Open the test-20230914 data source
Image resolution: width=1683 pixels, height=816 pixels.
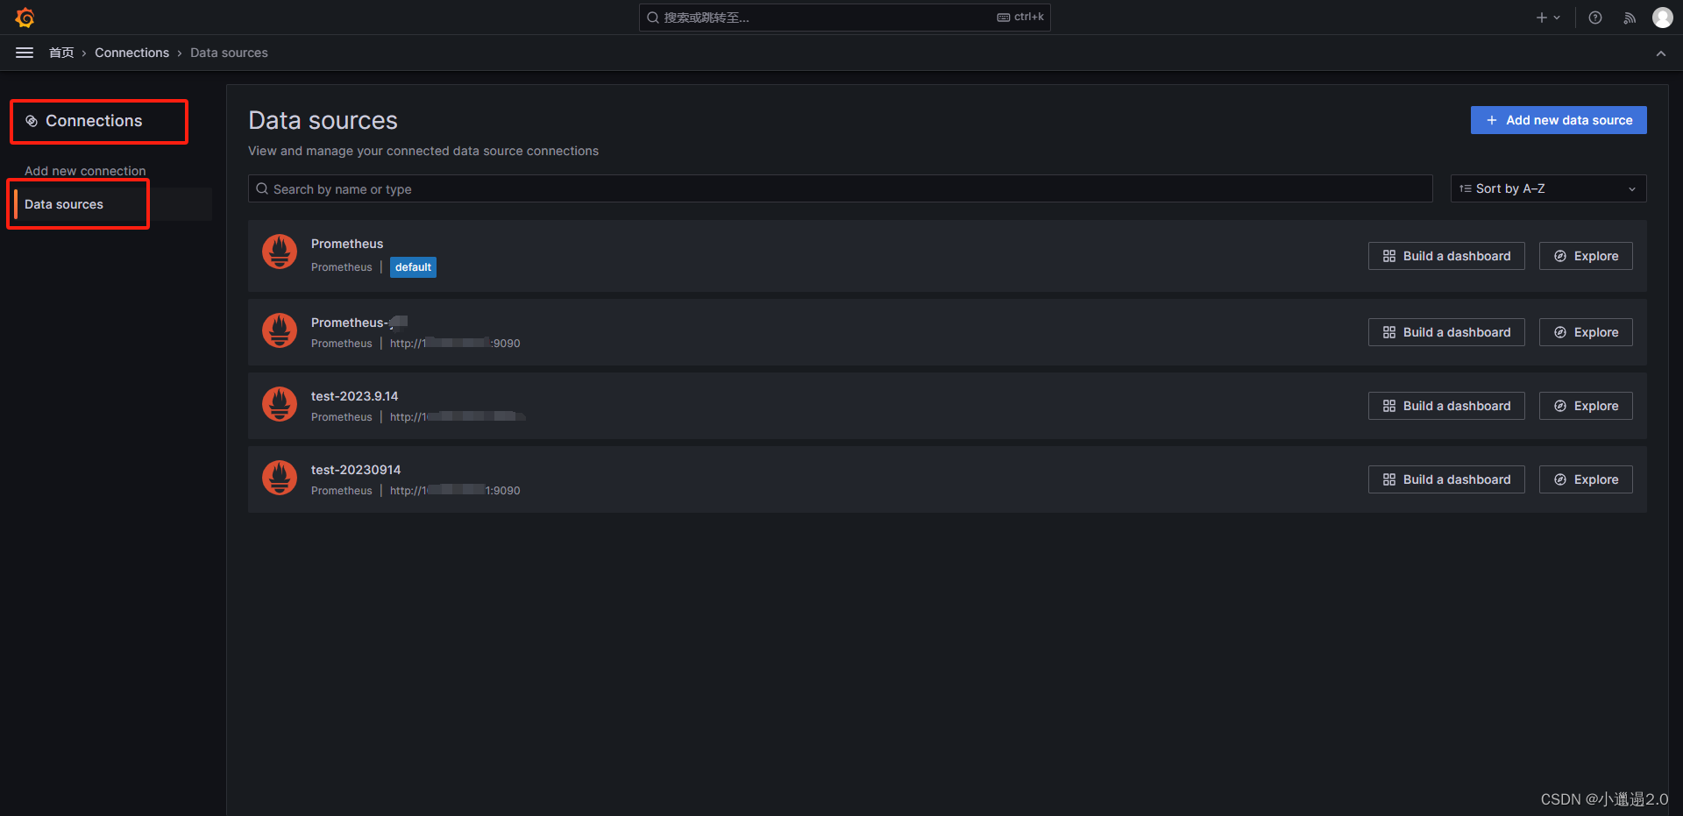pyautogui.click(x=356, y=470)
